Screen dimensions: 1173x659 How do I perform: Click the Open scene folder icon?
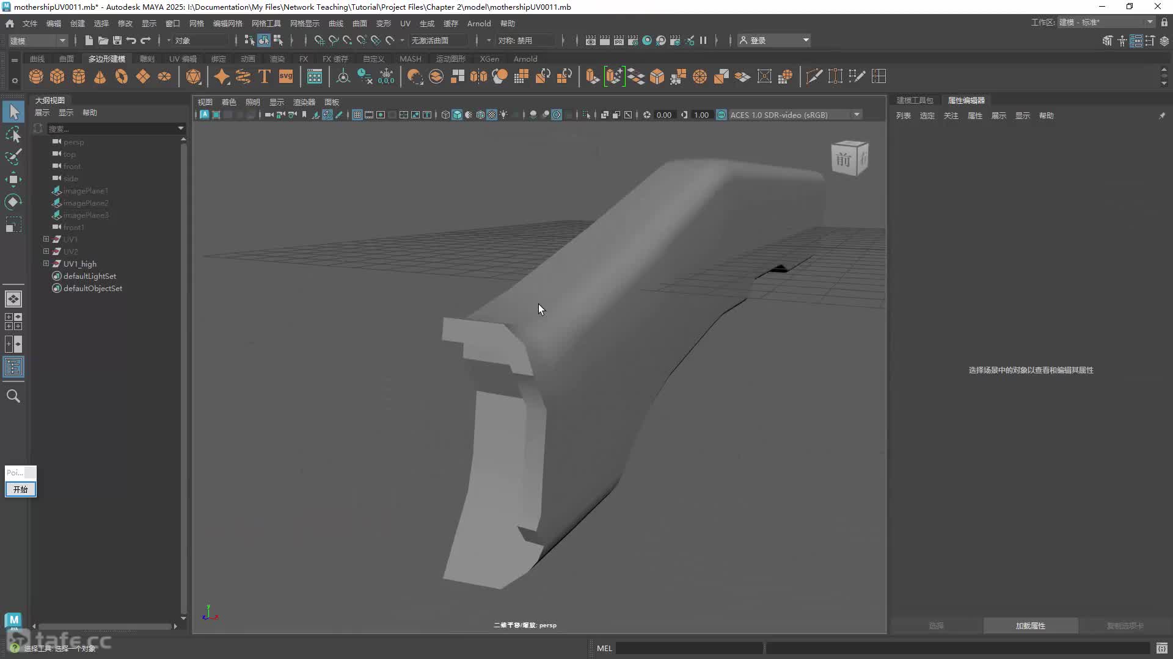click(x=103, y=40)
